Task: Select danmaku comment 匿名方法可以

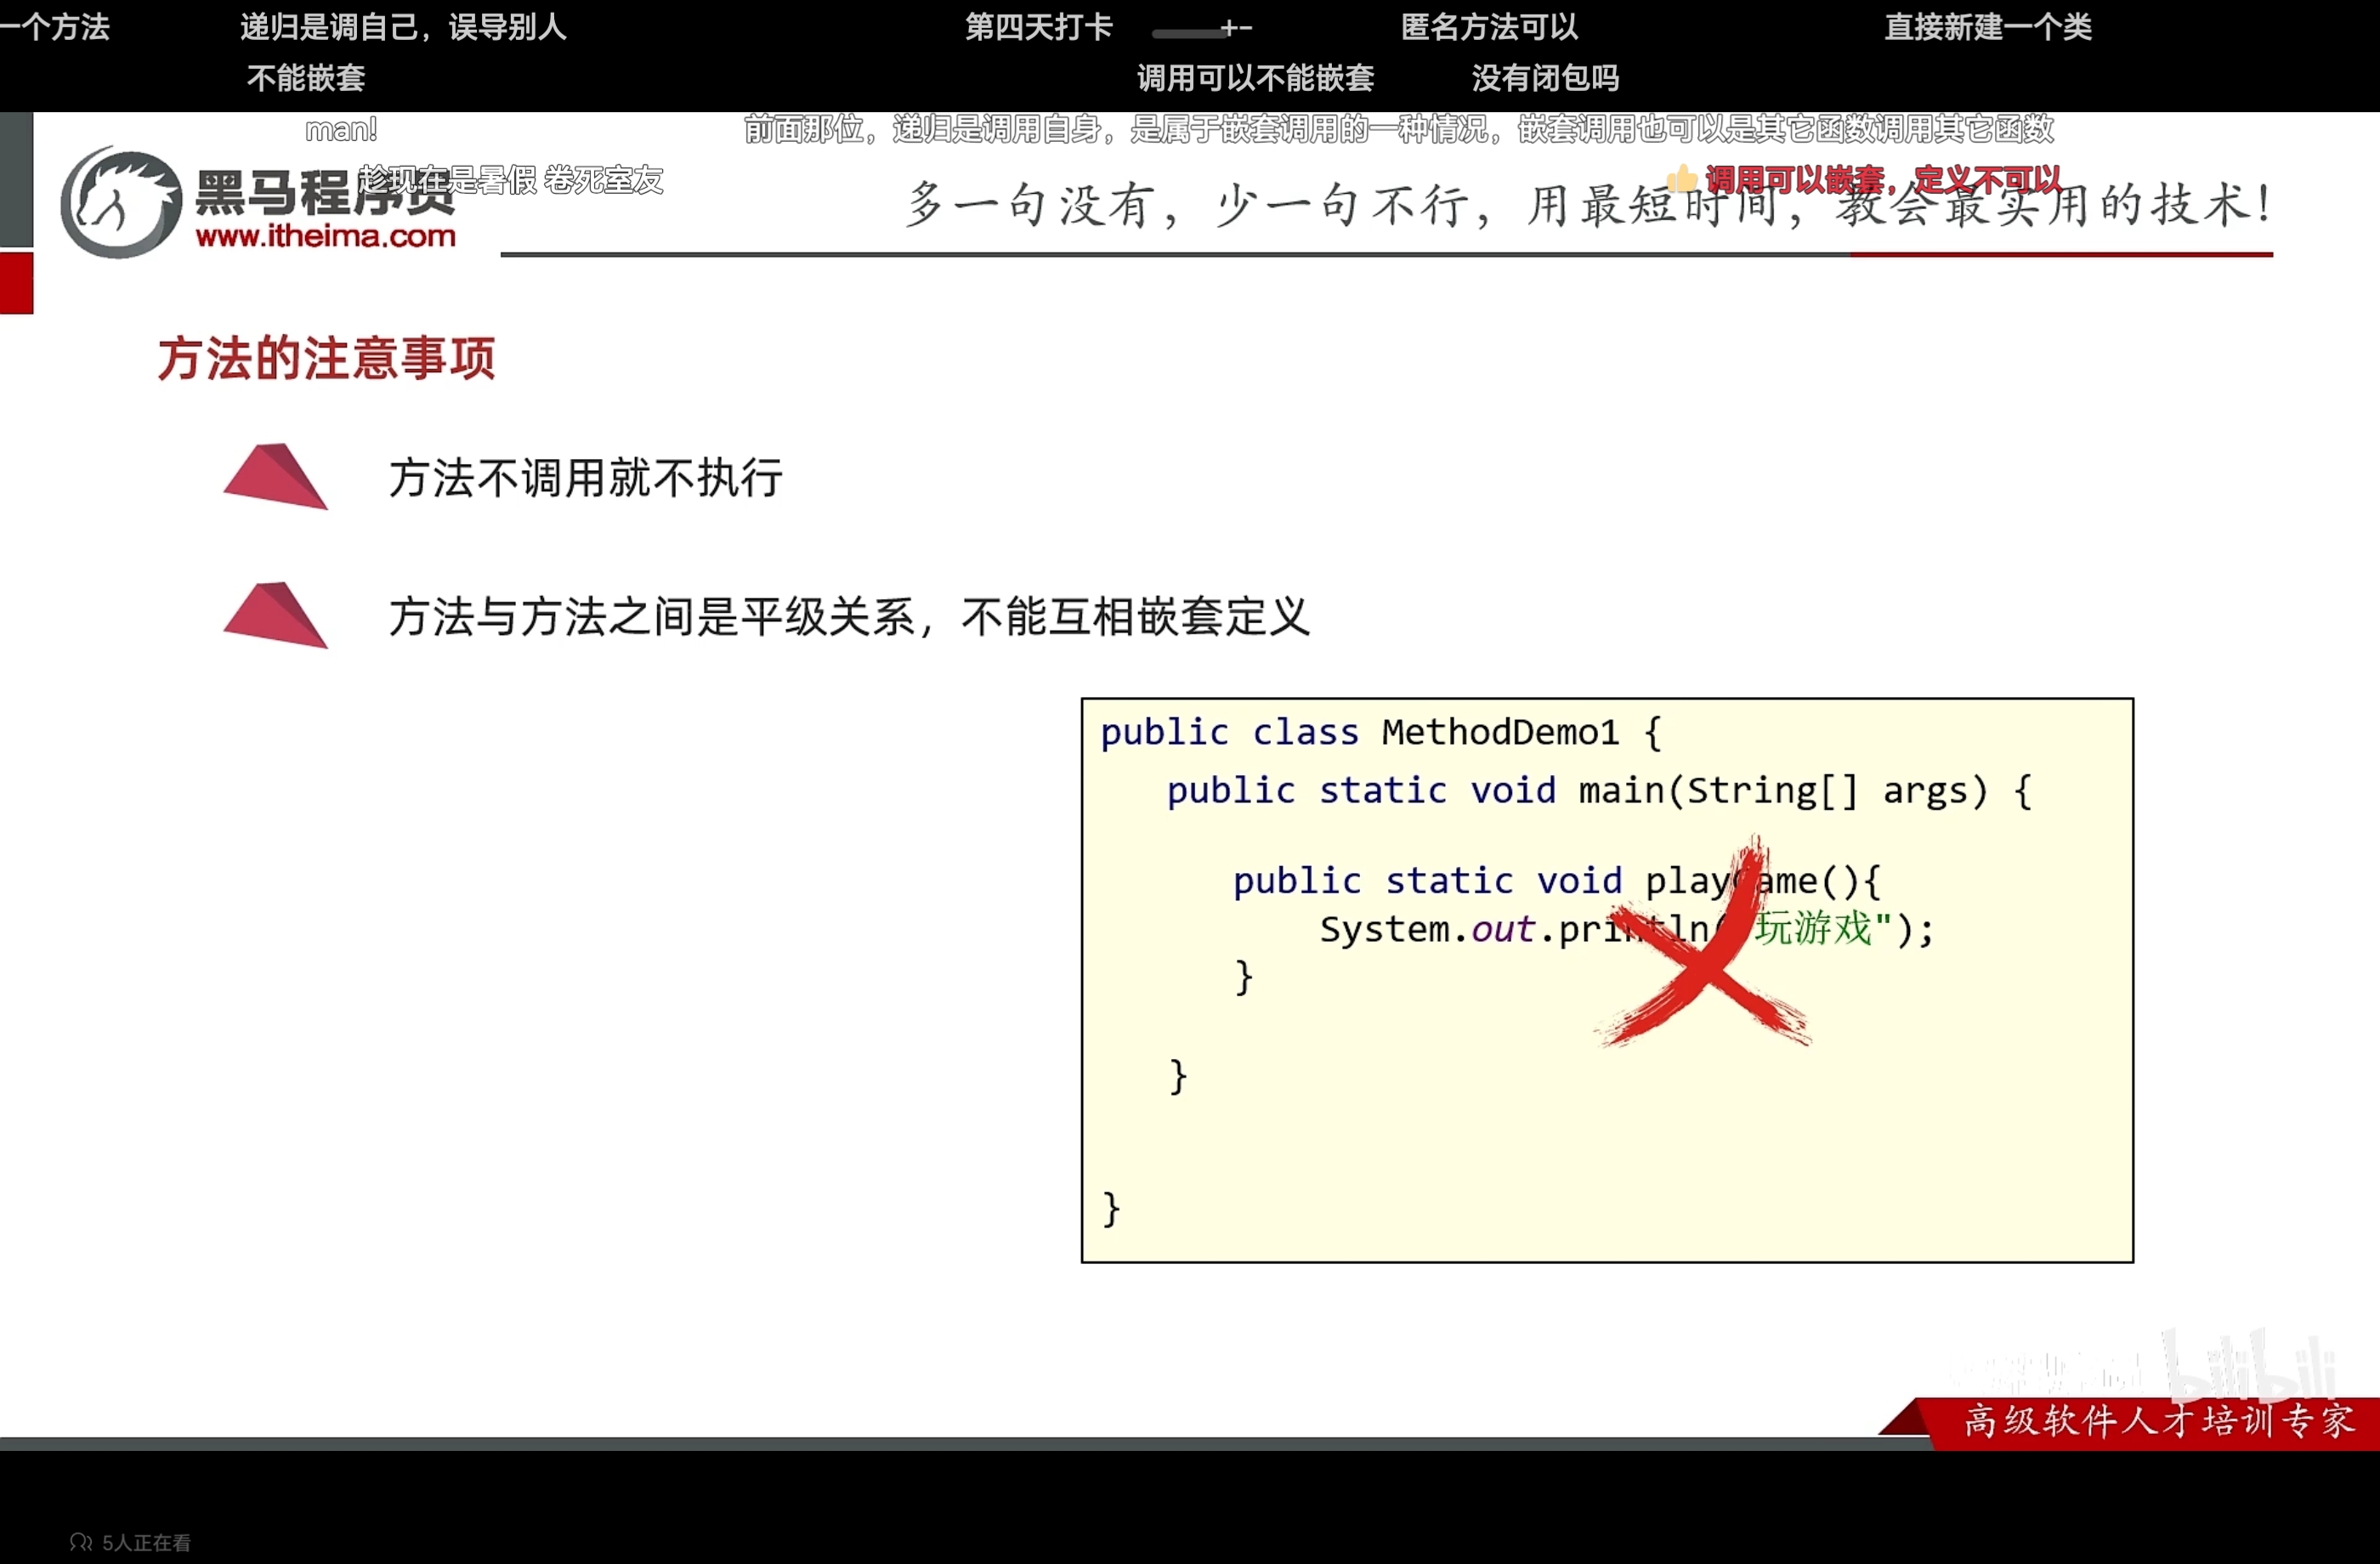Action: click(1489, 27)
